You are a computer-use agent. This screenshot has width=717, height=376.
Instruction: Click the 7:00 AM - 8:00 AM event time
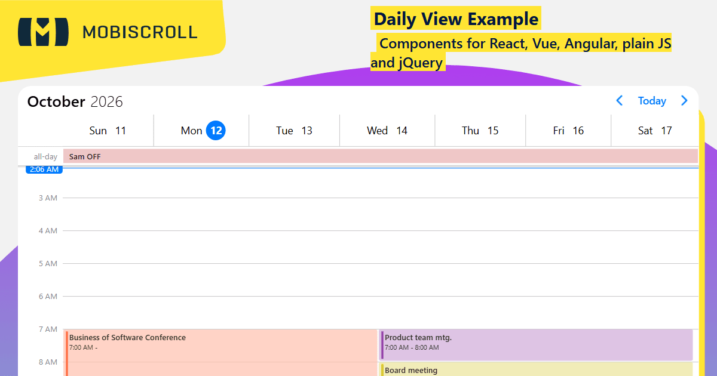click(x=412, y=347)
